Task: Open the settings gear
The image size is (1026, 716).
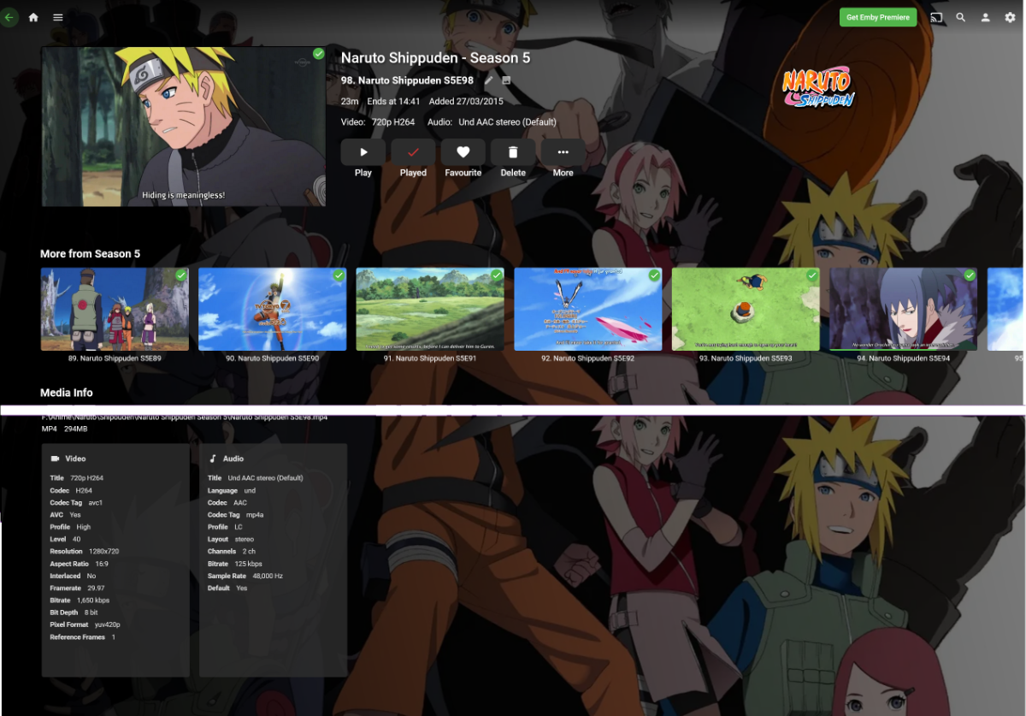Action: pos(1010,17)
